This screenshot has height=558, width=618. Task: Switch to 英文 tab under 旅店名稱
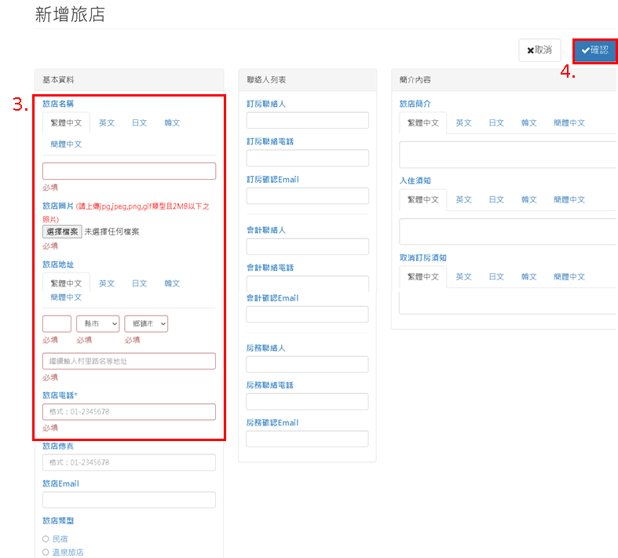point(107,123)
